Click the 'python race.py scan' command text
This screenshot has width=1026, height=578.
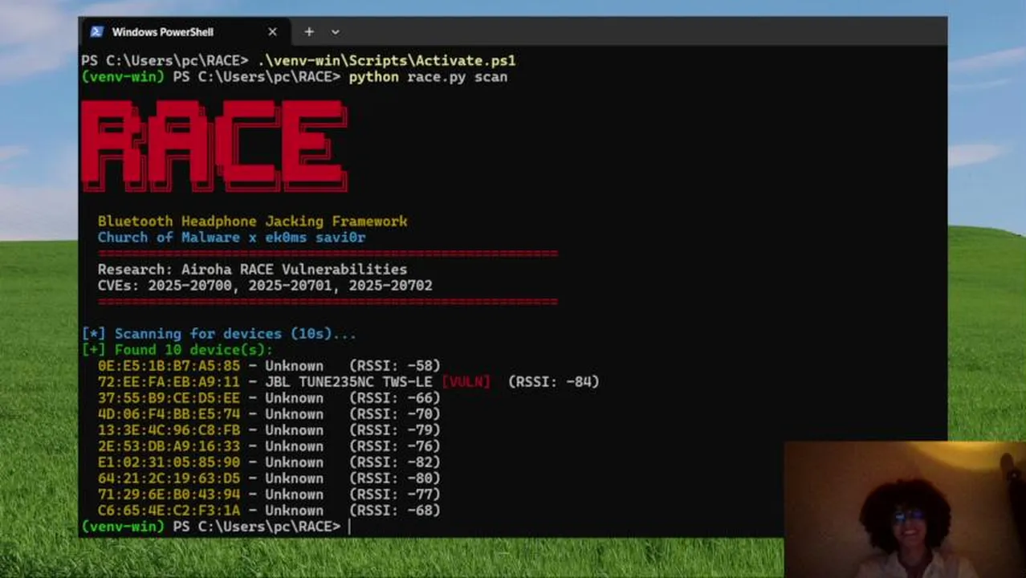[x=427, y=77]
